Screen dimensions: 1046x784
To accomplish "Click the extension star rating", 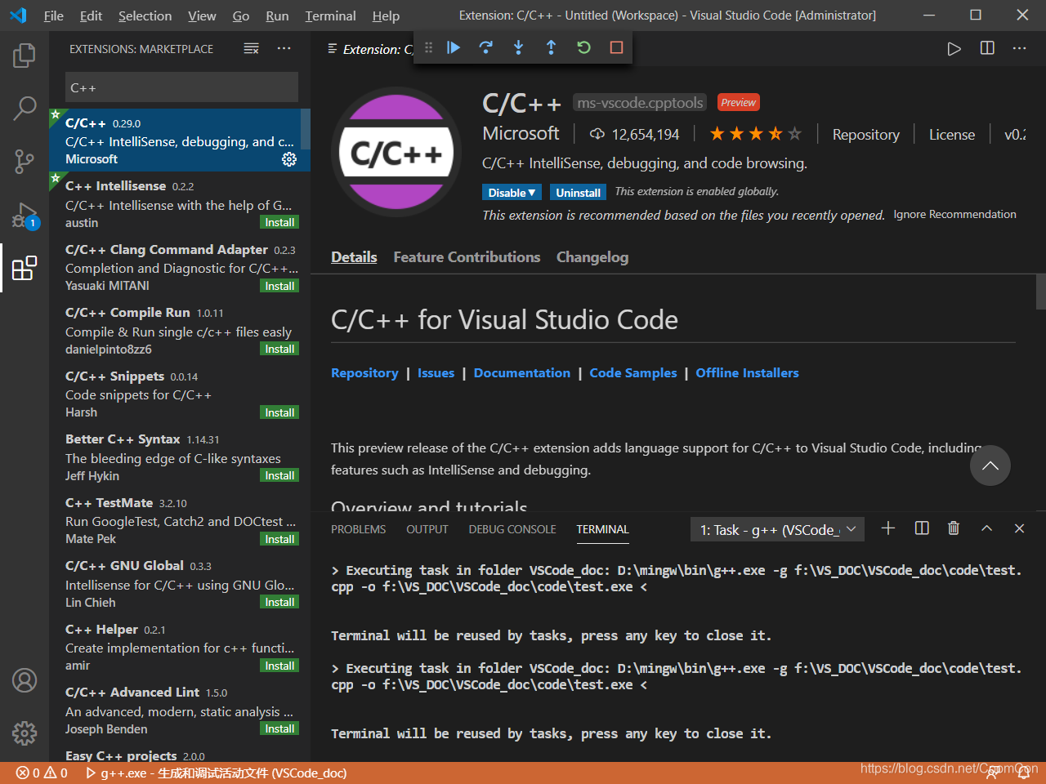I will click(755, 134).
